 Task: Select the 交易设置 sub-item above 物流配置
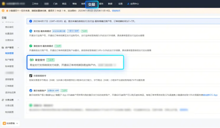(x=10, y=105)
